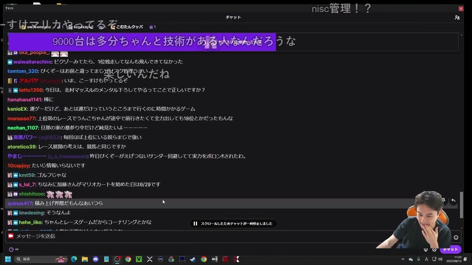
Task: Open the round dark taskbar app icon
Action: click(x=160, y=259)
